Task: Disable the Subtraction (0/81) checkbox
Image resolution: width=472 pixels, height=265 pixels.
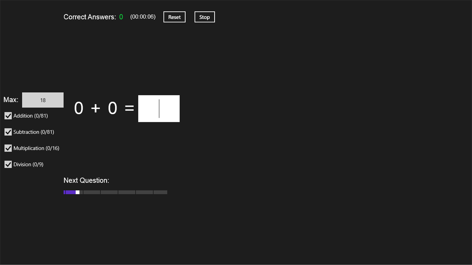Action: coord(8,132)
